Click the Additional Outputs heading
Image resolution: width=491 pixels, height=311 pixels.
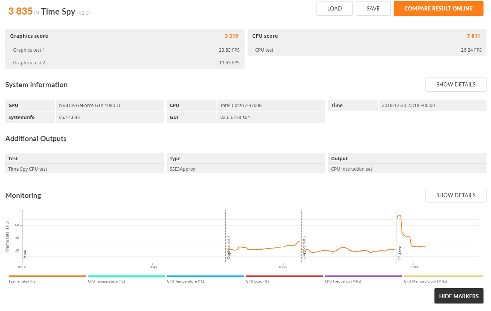(36, 138)
